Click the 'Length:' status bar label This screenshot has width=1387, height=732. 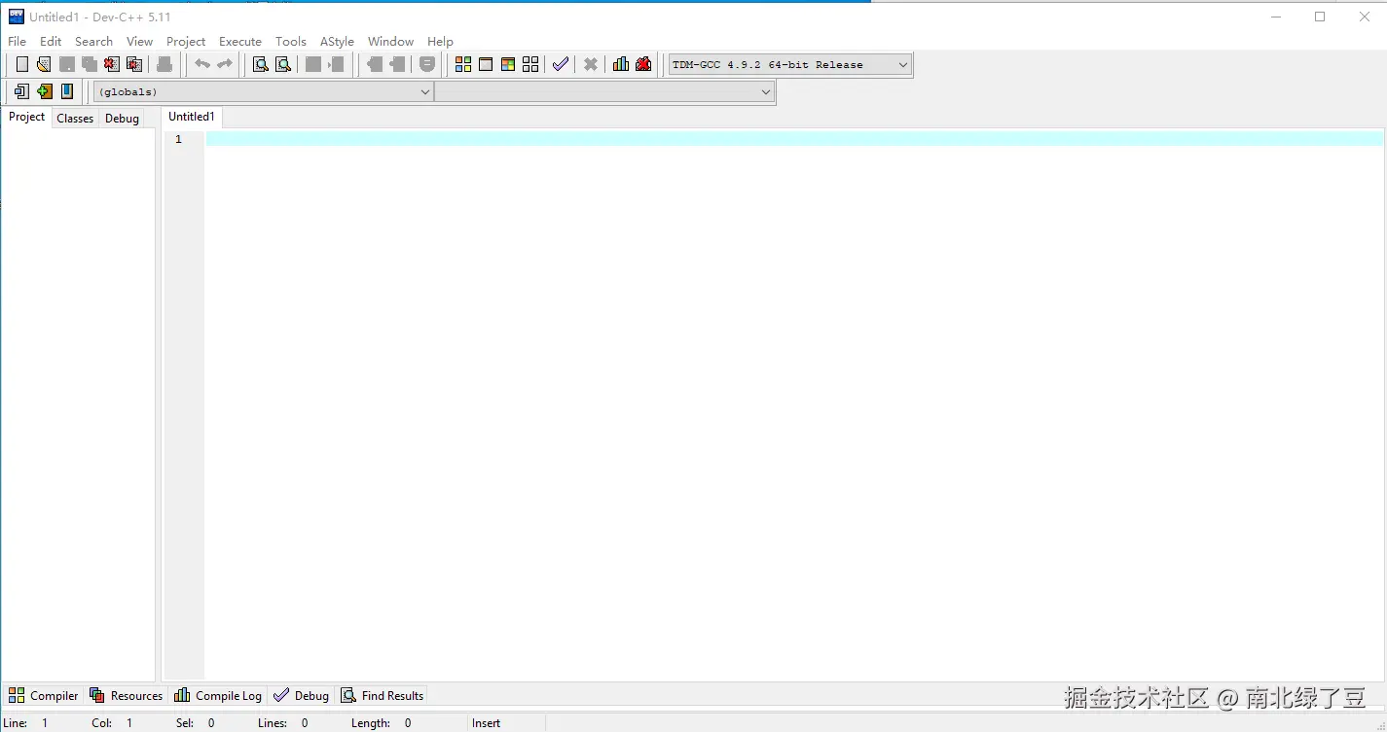tap(371, 723)
